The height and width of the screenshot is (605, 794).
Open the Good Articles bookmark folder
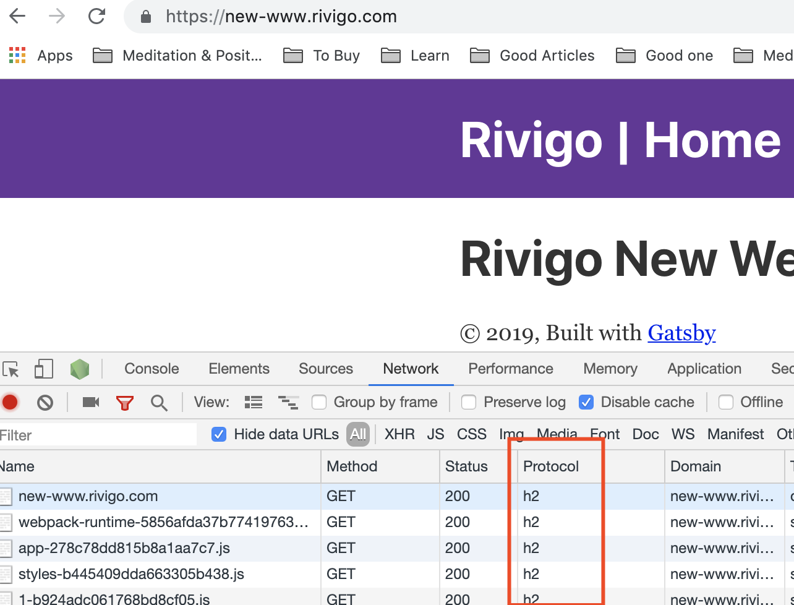(532, 56)
